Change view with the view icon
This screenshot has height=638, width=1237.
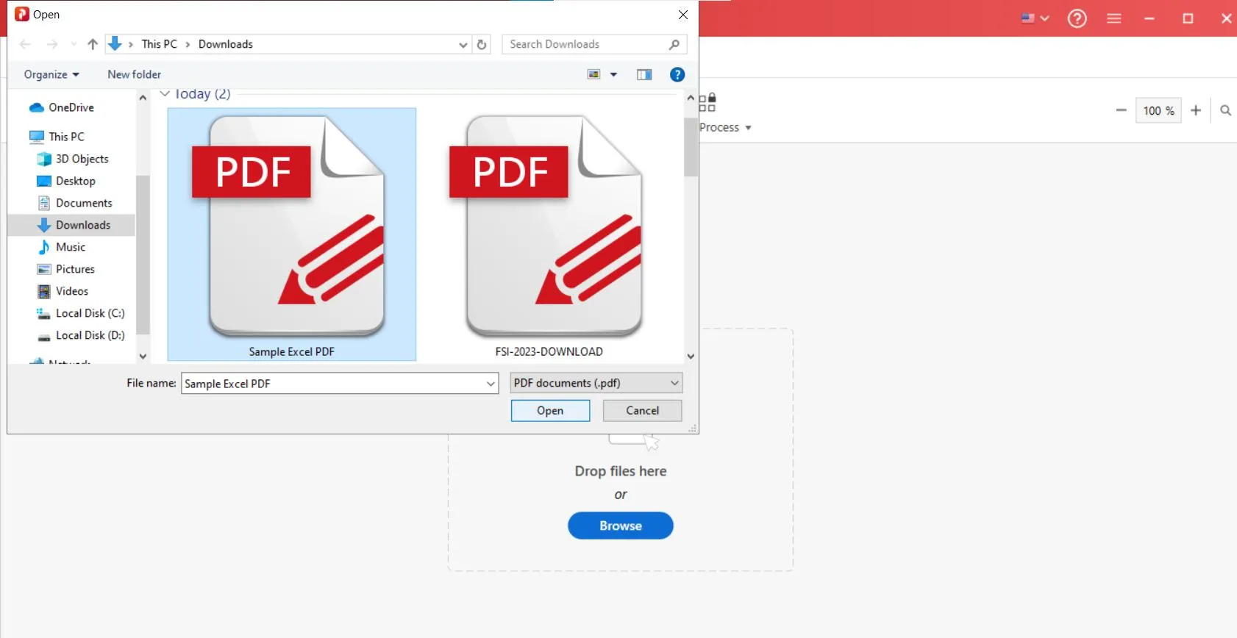(593, 74)
